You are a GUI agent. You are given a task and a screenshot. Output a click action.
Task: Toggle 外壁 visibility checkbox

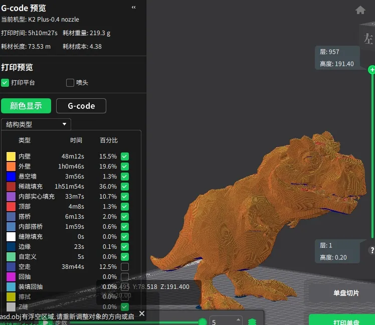[125, 167]
